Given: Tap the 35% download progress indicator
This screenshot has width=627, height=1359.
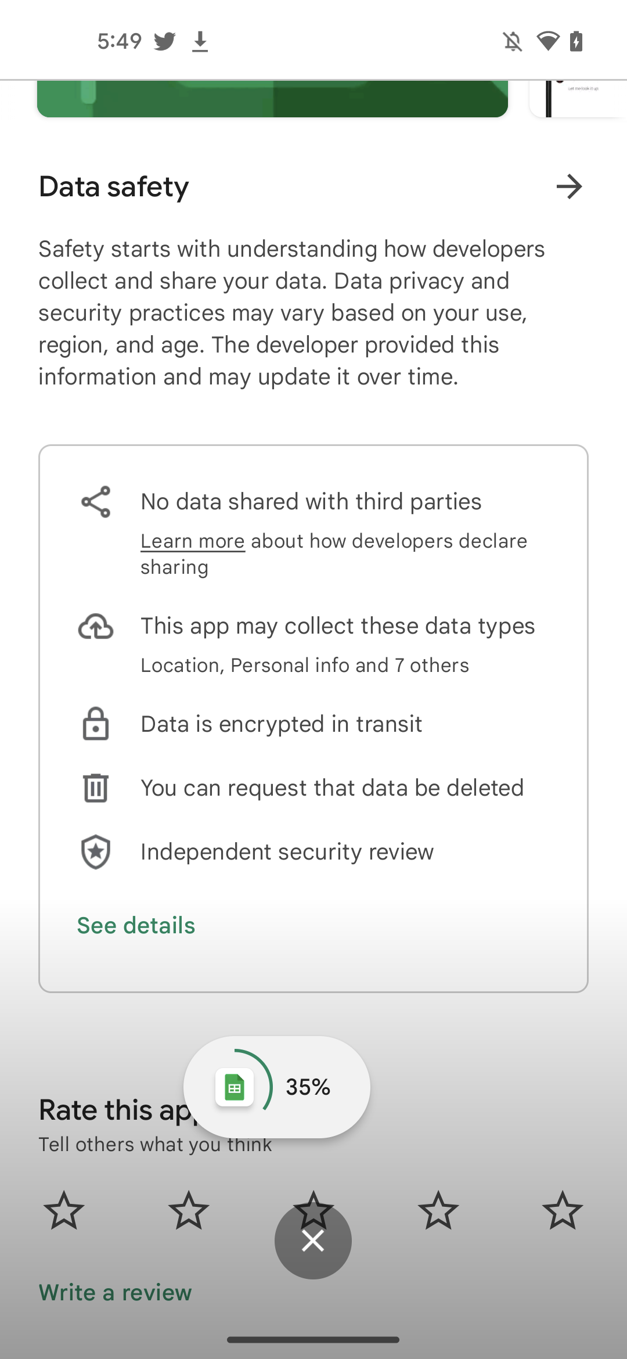Looking at the screenshot, I should pyautogui.click(x=308, y=1087).
